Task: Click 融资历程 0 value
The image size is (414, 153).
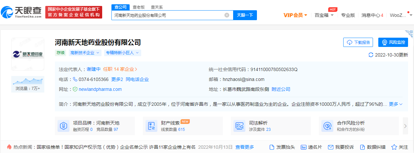Action: (x=91, y=130)
